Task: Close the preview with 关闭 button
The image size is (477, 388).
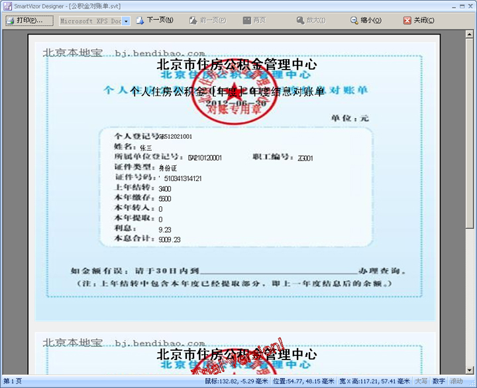Action: [419, 21]
